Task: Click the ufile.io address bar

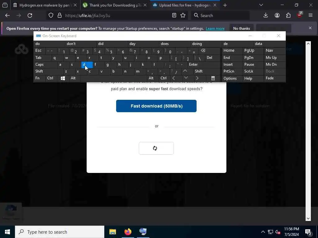Action: click(118, 15)
